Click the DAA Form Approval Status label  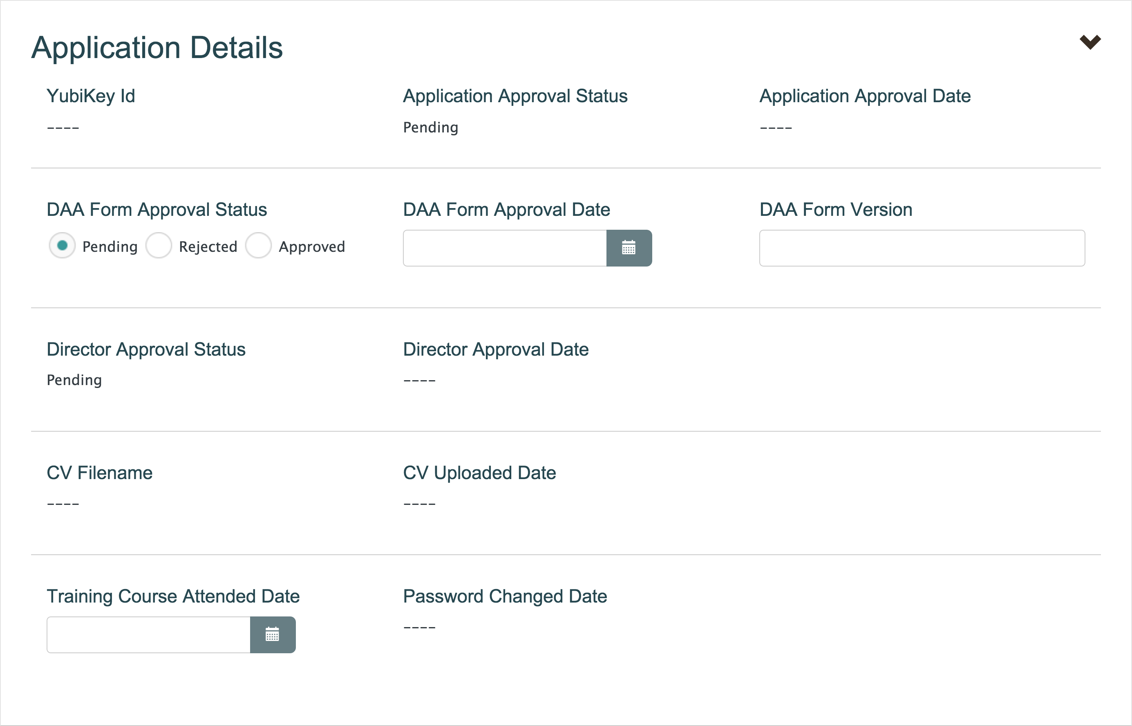click(157, 209)
